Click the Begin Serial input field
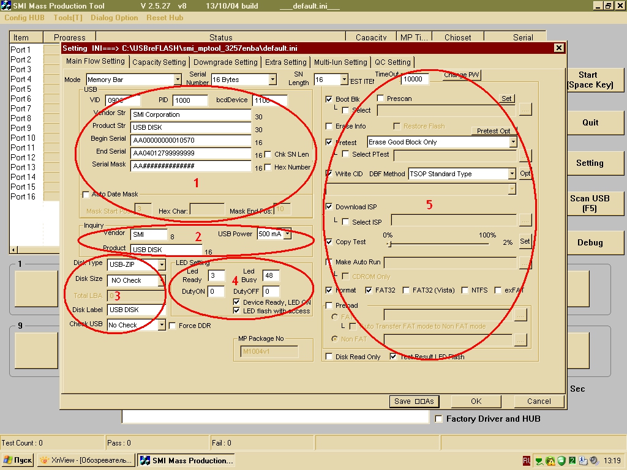627x470 pixels. (191, 140)
